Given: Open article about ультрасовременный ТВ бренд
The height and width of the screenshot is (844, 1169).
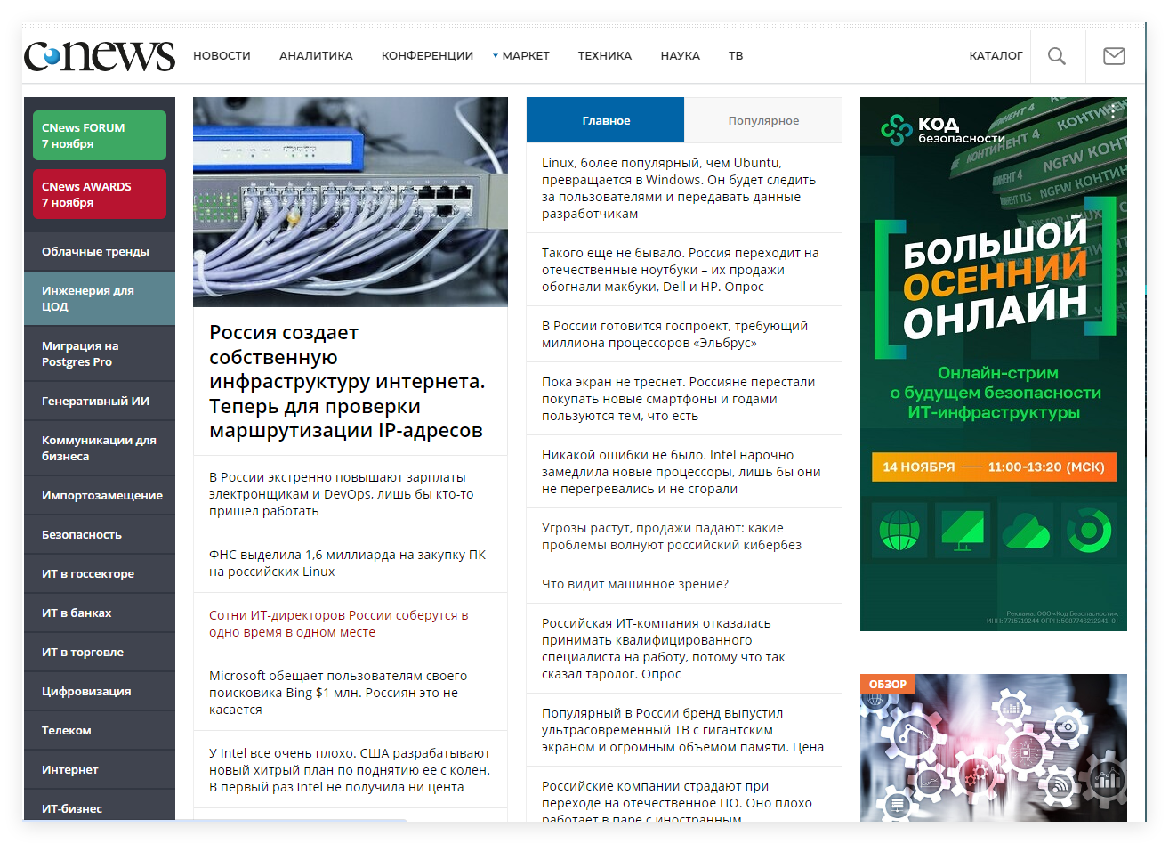Looking at the screenshot, I should pos(682,730).
